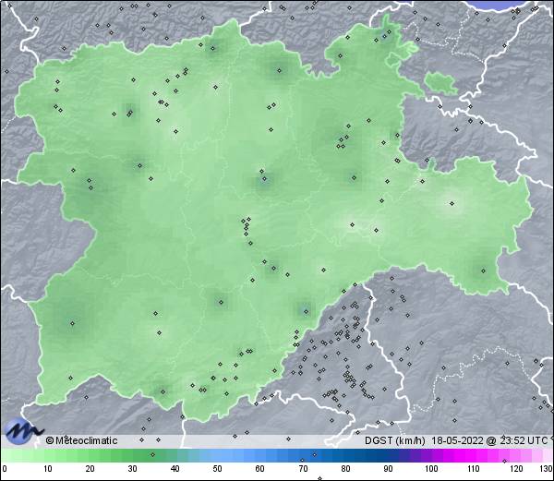
Task: Click the Meteoclimatic wave logo
Action: pos(23,431)
